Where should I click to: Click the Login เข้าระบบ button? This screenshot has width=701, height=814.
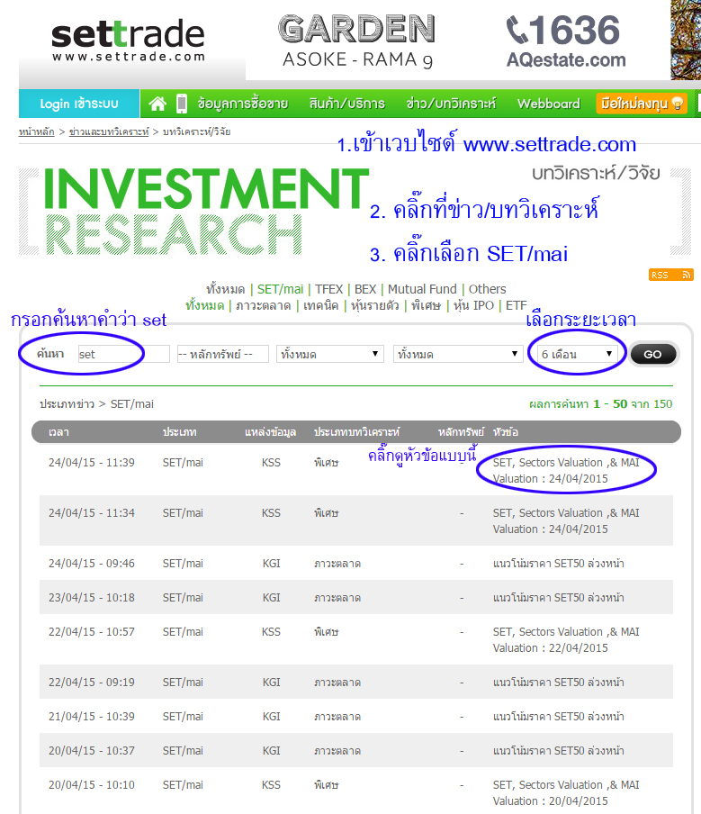coord(79,104)
